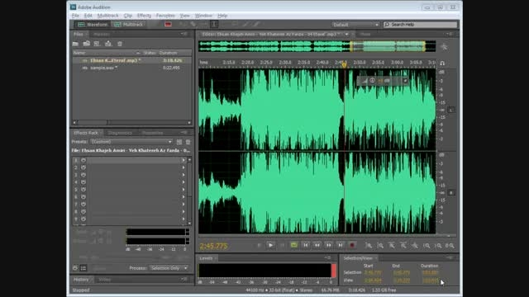Open the Files panel options menu
The width and height of the screenshot is (529, 297).
click(x=183, y=34)
